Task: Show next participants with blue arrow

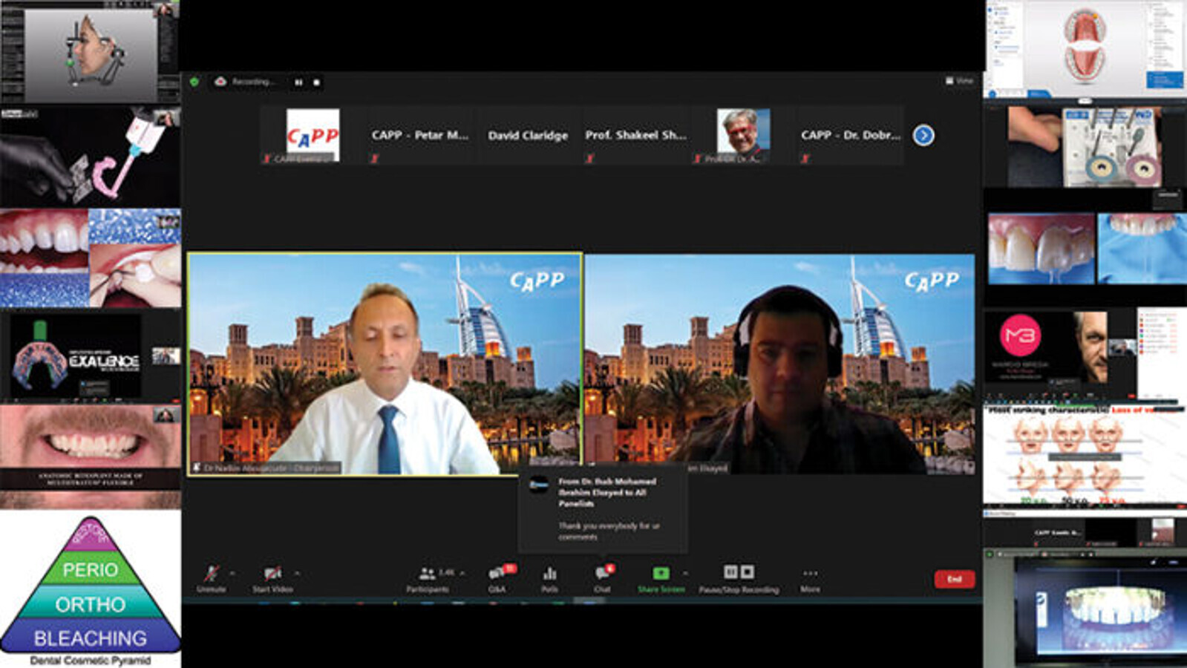Action: tap(923, 135)
